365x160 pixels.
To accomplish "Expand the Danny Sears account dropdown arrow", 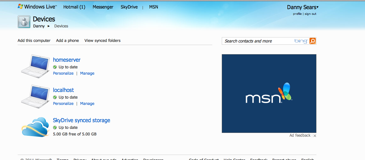I will click(317, 7).
